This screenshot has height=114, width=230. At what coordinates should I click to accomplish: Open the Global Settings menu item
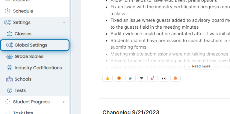click(x=35, y=45)
